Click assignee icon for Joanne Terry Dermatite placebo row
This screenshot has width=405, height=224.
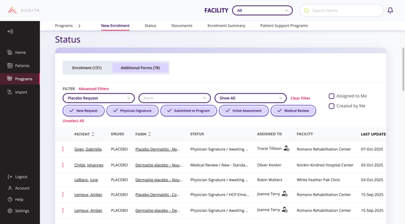tap(285, 210)
